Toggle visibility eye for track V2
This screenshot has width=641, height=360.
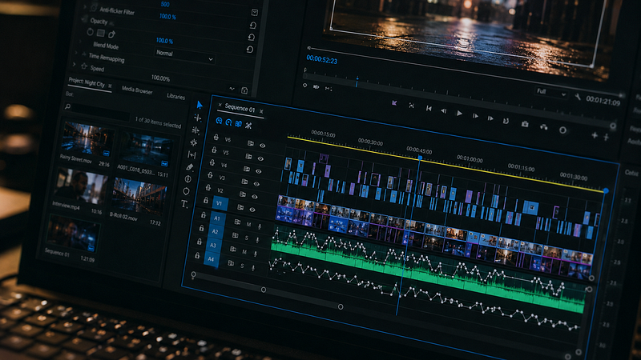coord(254,197)
